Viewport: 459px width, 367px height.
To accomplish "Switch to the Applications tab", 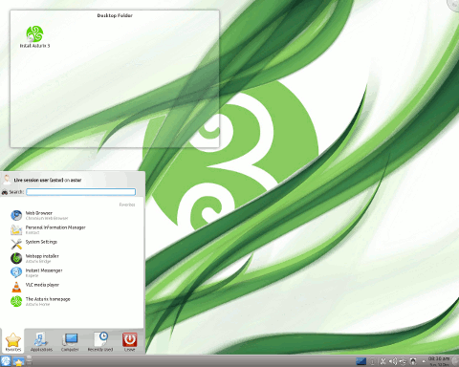I will point(41,342).
